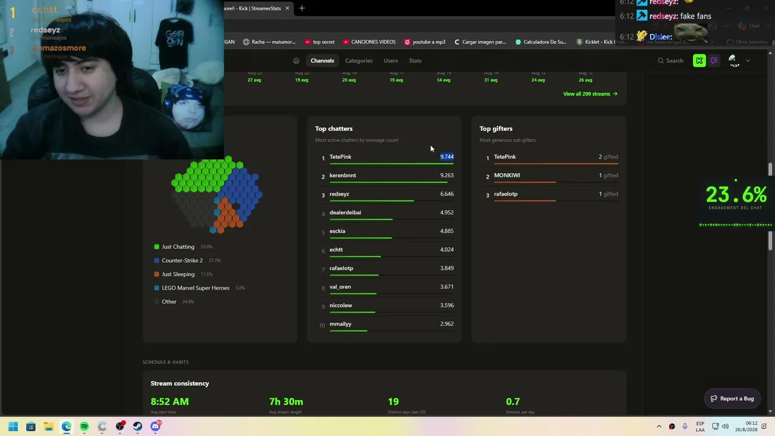Open the Users tab

pos(391,61)
